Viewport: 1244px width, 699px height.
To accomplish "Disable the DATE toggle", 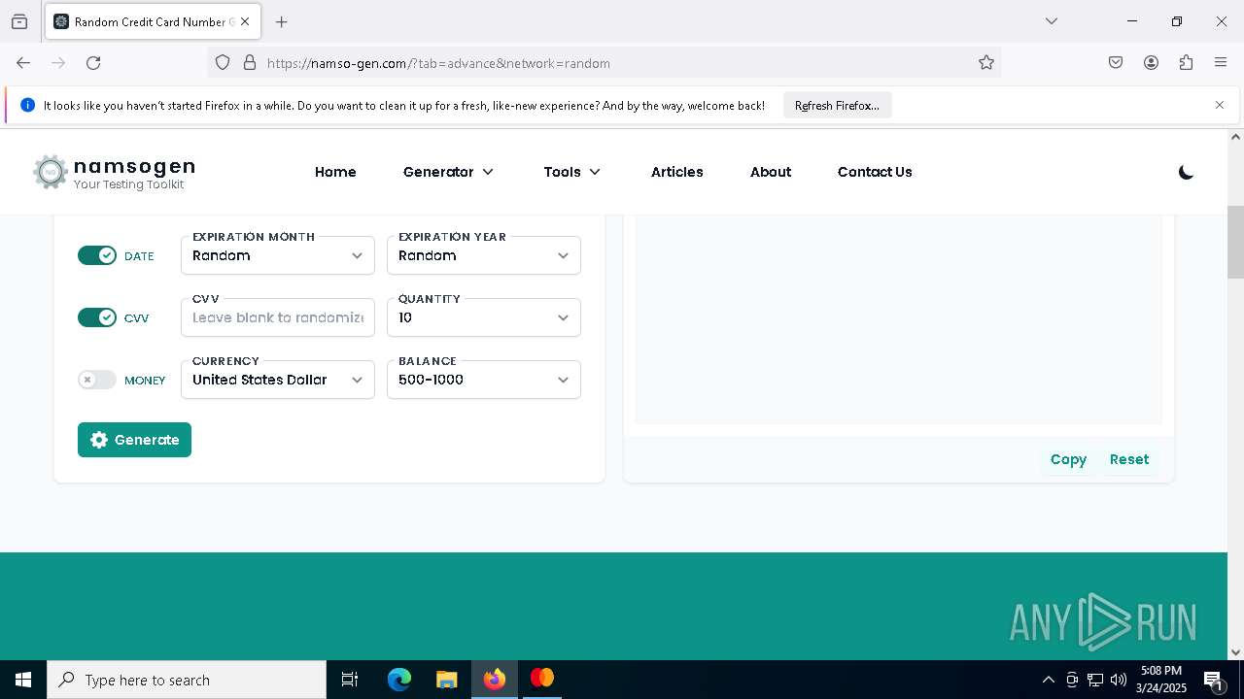I will click(x=97, y=255).
